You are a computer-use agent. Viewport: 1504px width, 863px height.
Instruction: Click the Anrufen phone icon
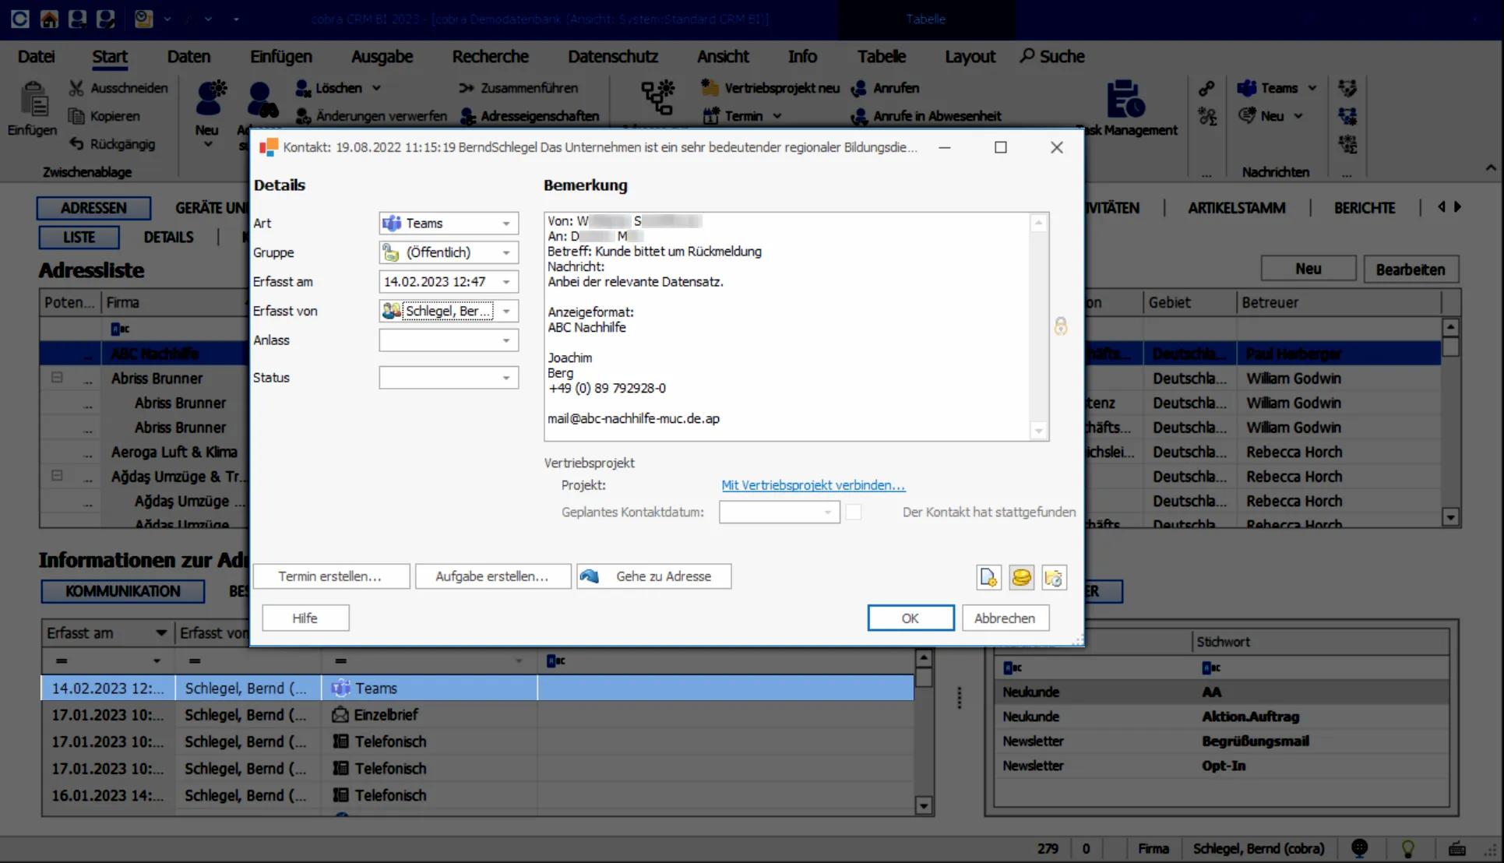click(x=859, y=88)
